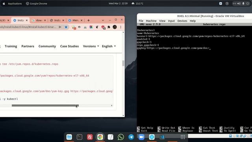252x142 pixels.
Task: Click the gpgkey line in nano
Action: point(173,48)
